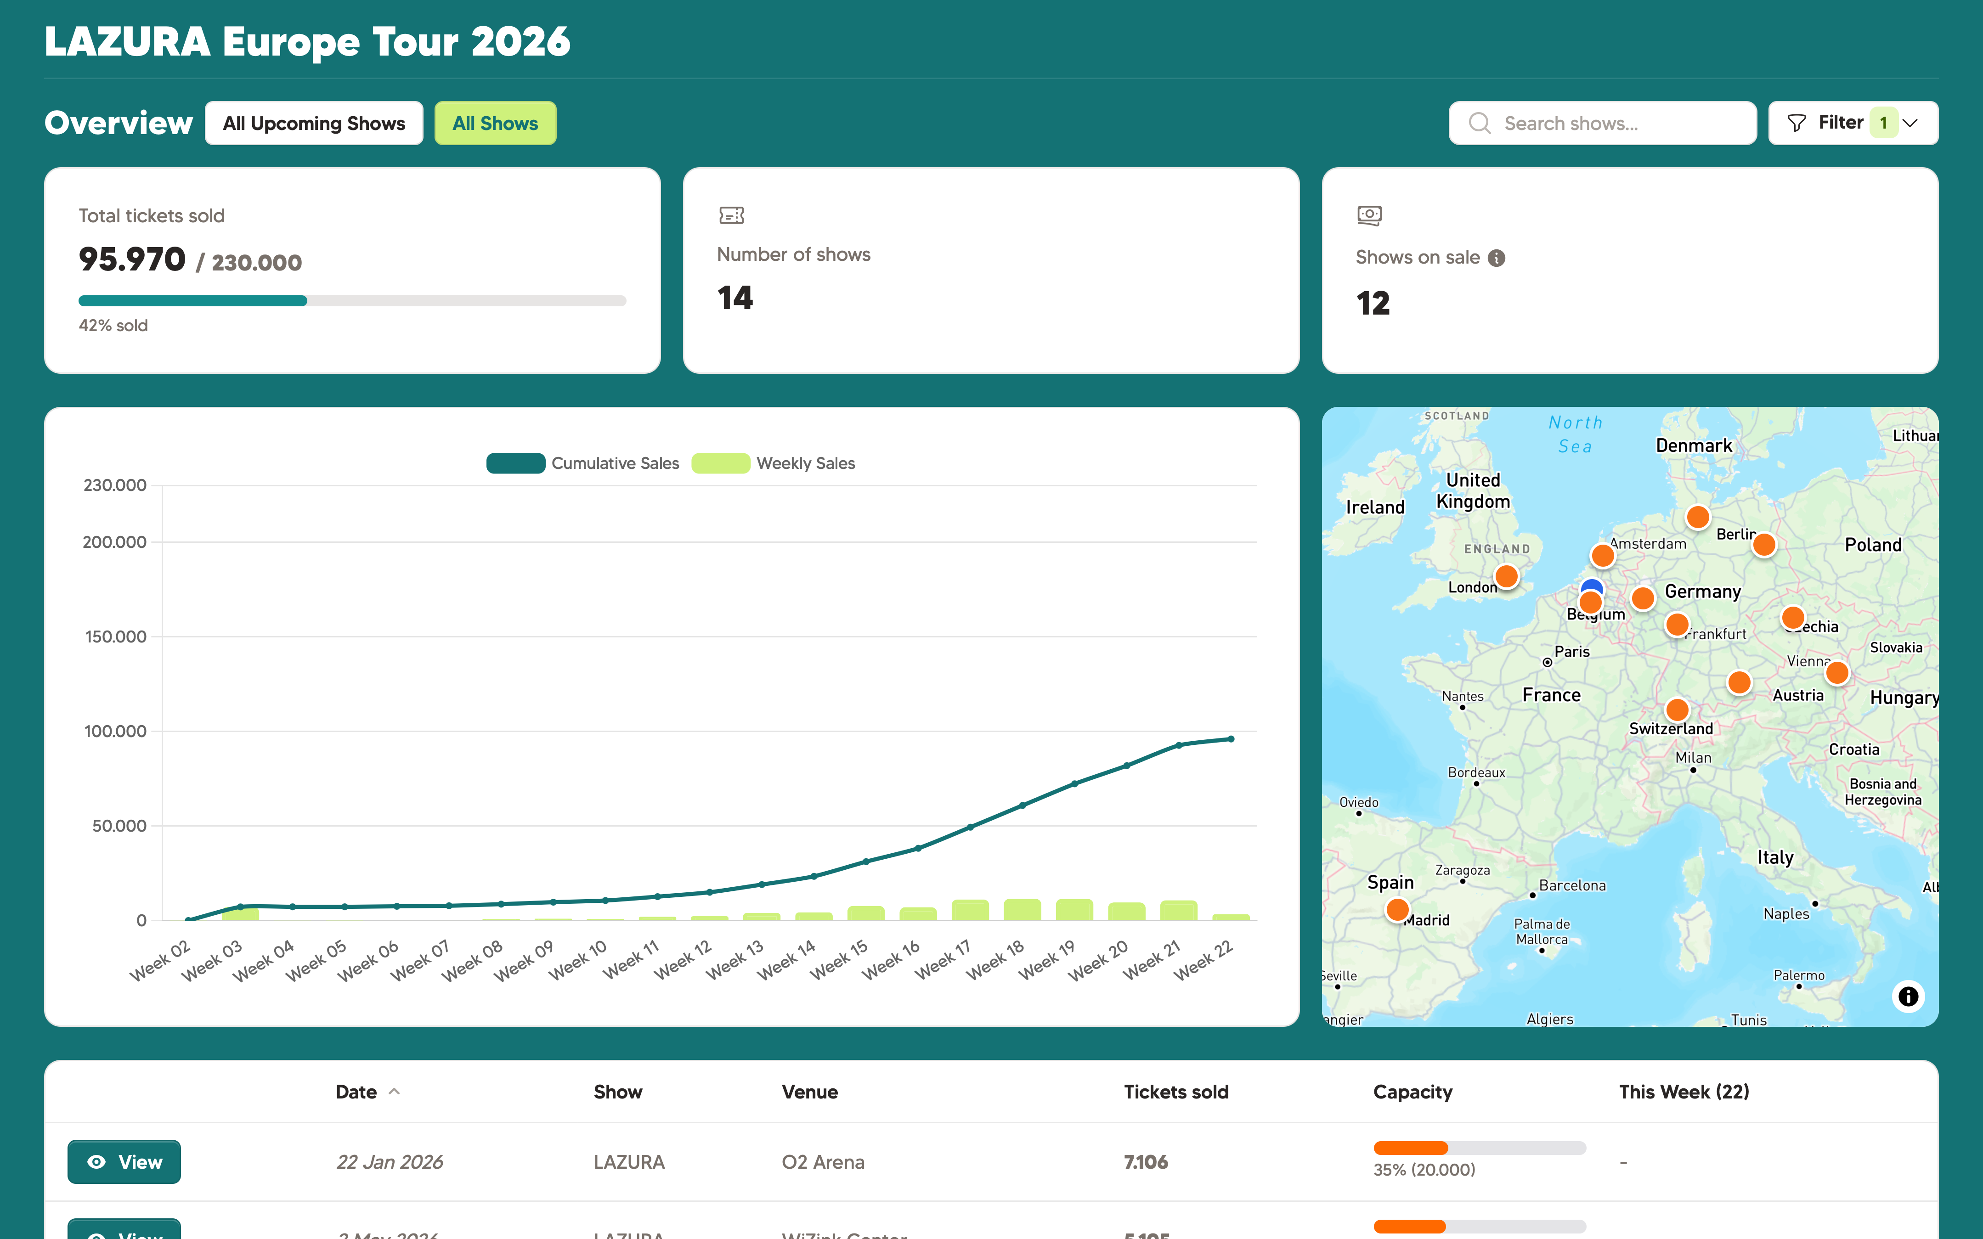Open View for the O2 Arena show
1983x1239 pixels.
pos(124,1162)
